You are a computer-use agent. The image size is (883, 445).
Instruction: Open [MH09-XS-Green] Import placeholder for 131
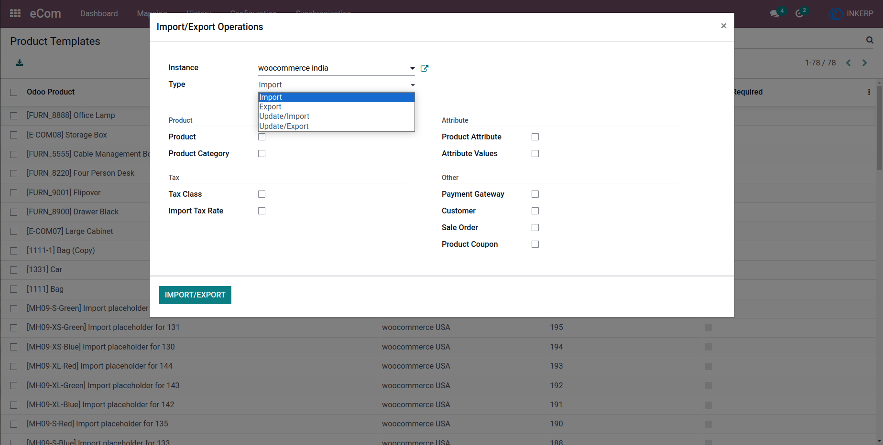pos(103,327)
